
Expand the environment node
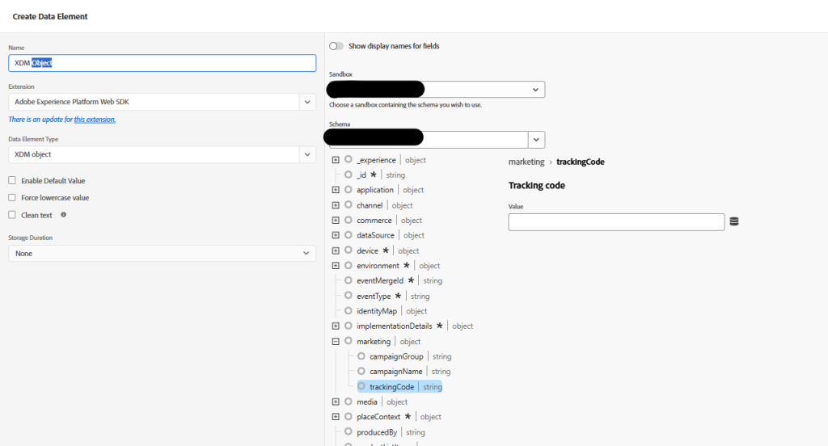tap(336, 266)
